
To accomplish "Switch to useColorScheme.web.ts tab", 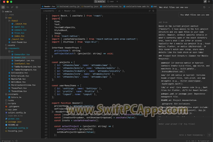I will pos(136,7).
